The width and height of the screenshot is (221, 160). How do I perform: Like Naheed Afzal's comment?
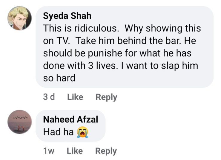click(75, 151)
